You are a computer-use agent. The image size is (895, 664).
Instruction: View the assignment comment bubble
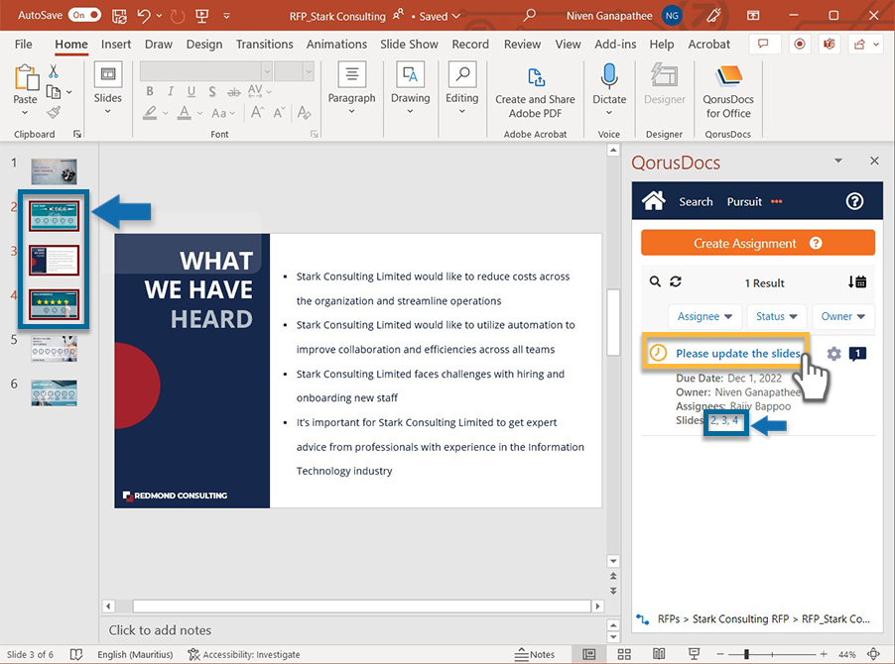tap(858, 354)
